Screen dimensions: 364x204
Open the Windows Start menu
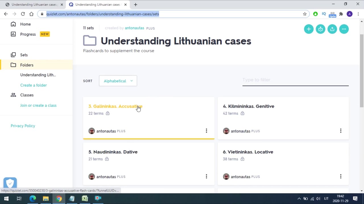click(6, 199)
